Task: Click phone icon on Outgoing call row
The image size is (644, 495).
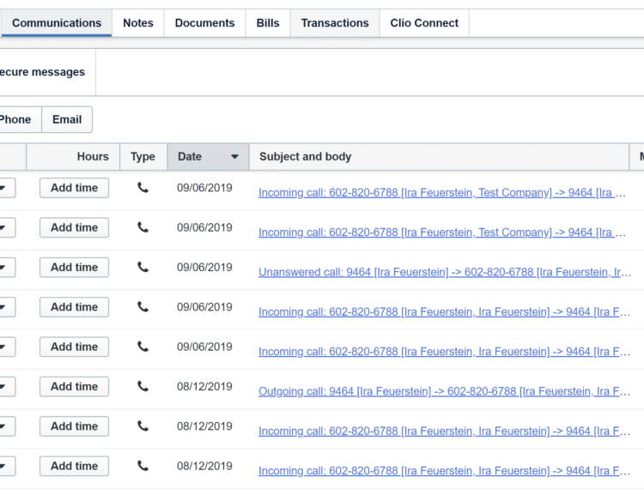Action: tap(143, 387)
